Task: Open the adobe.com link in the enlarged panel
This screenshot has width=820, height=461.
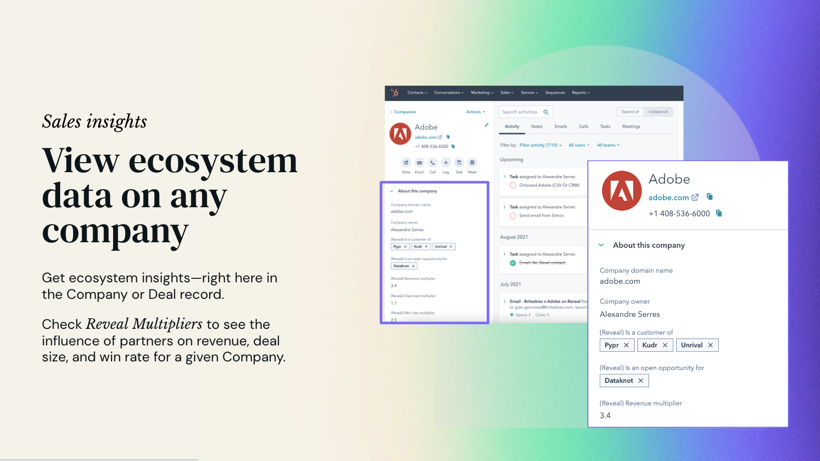Action: click(668, 198)
